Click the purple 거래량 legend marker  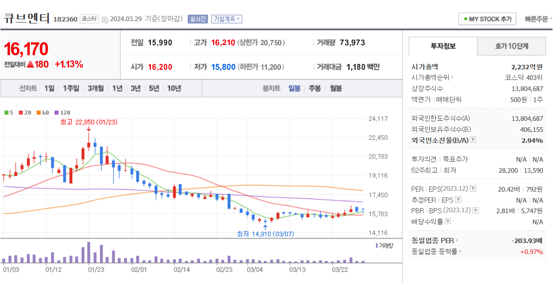377,245
